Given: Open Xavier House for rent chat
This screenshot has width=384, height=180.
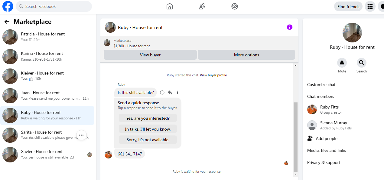Looking at the screenshot, I should [47, 155].
